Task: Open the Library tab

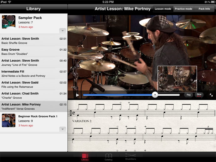Action: (85, 157)
